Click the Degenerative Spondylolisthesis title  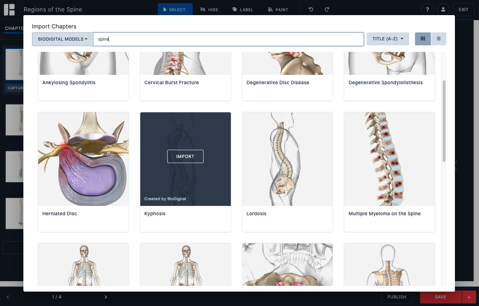point(386,82)
